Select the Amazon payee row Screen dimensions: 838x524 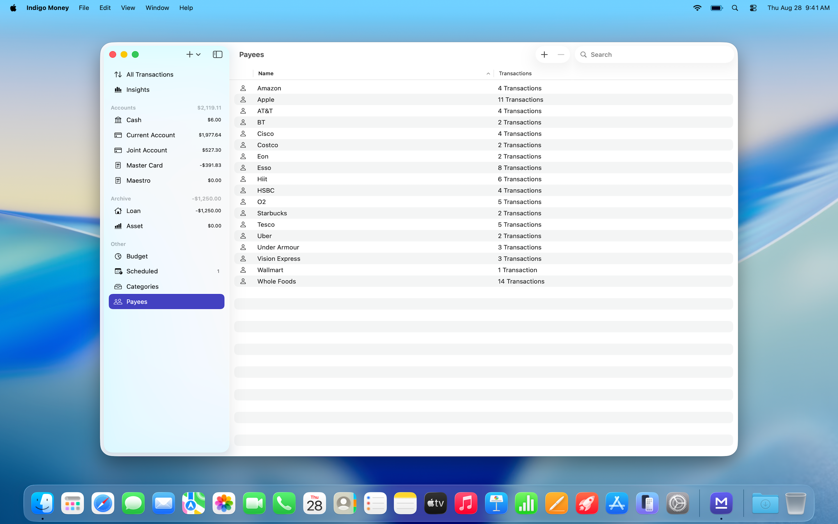[x=483, y=88]
